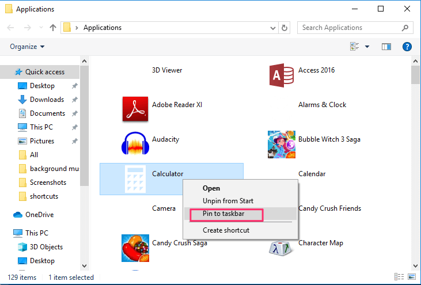Switch to large icons view in status bar
Viewport: 421px width, 285px height.
tap(412, 277)
